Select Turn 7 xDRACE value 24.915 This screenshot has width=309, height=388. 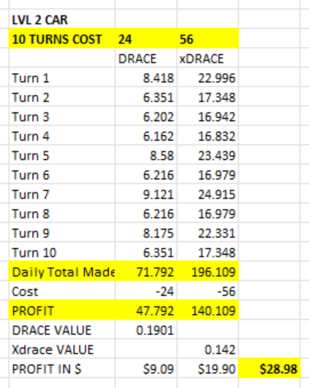[208, 194]
